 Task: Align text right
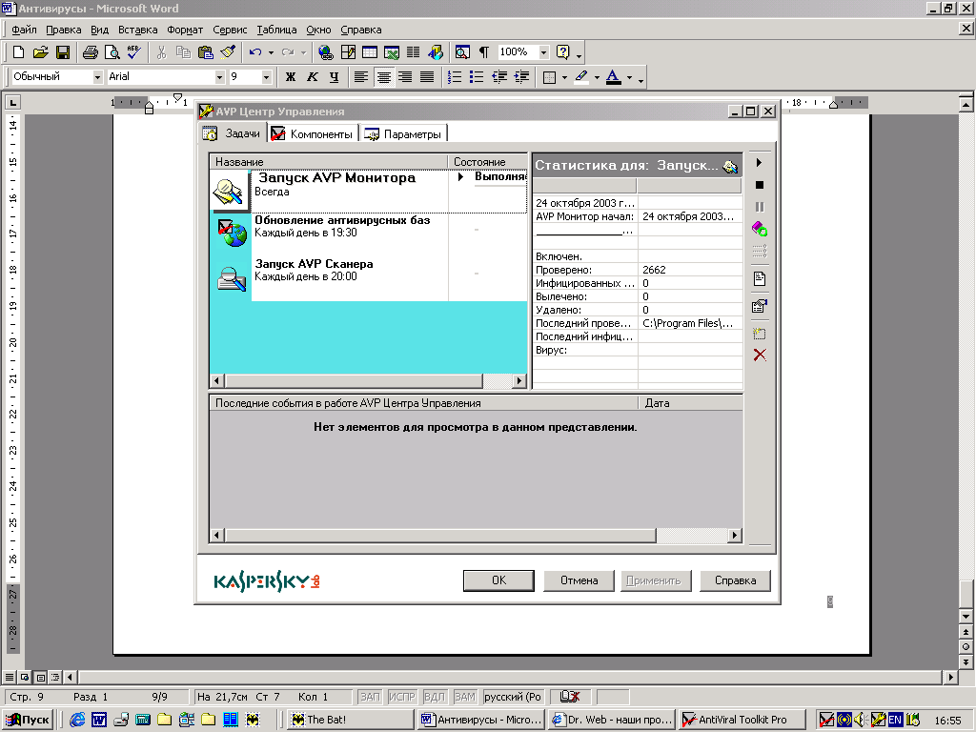pos(405,76)
